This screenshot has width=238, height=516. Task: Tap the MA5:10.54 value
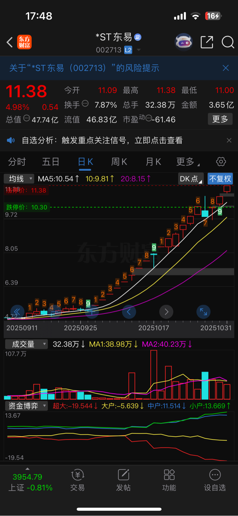(x=58, y=179)
